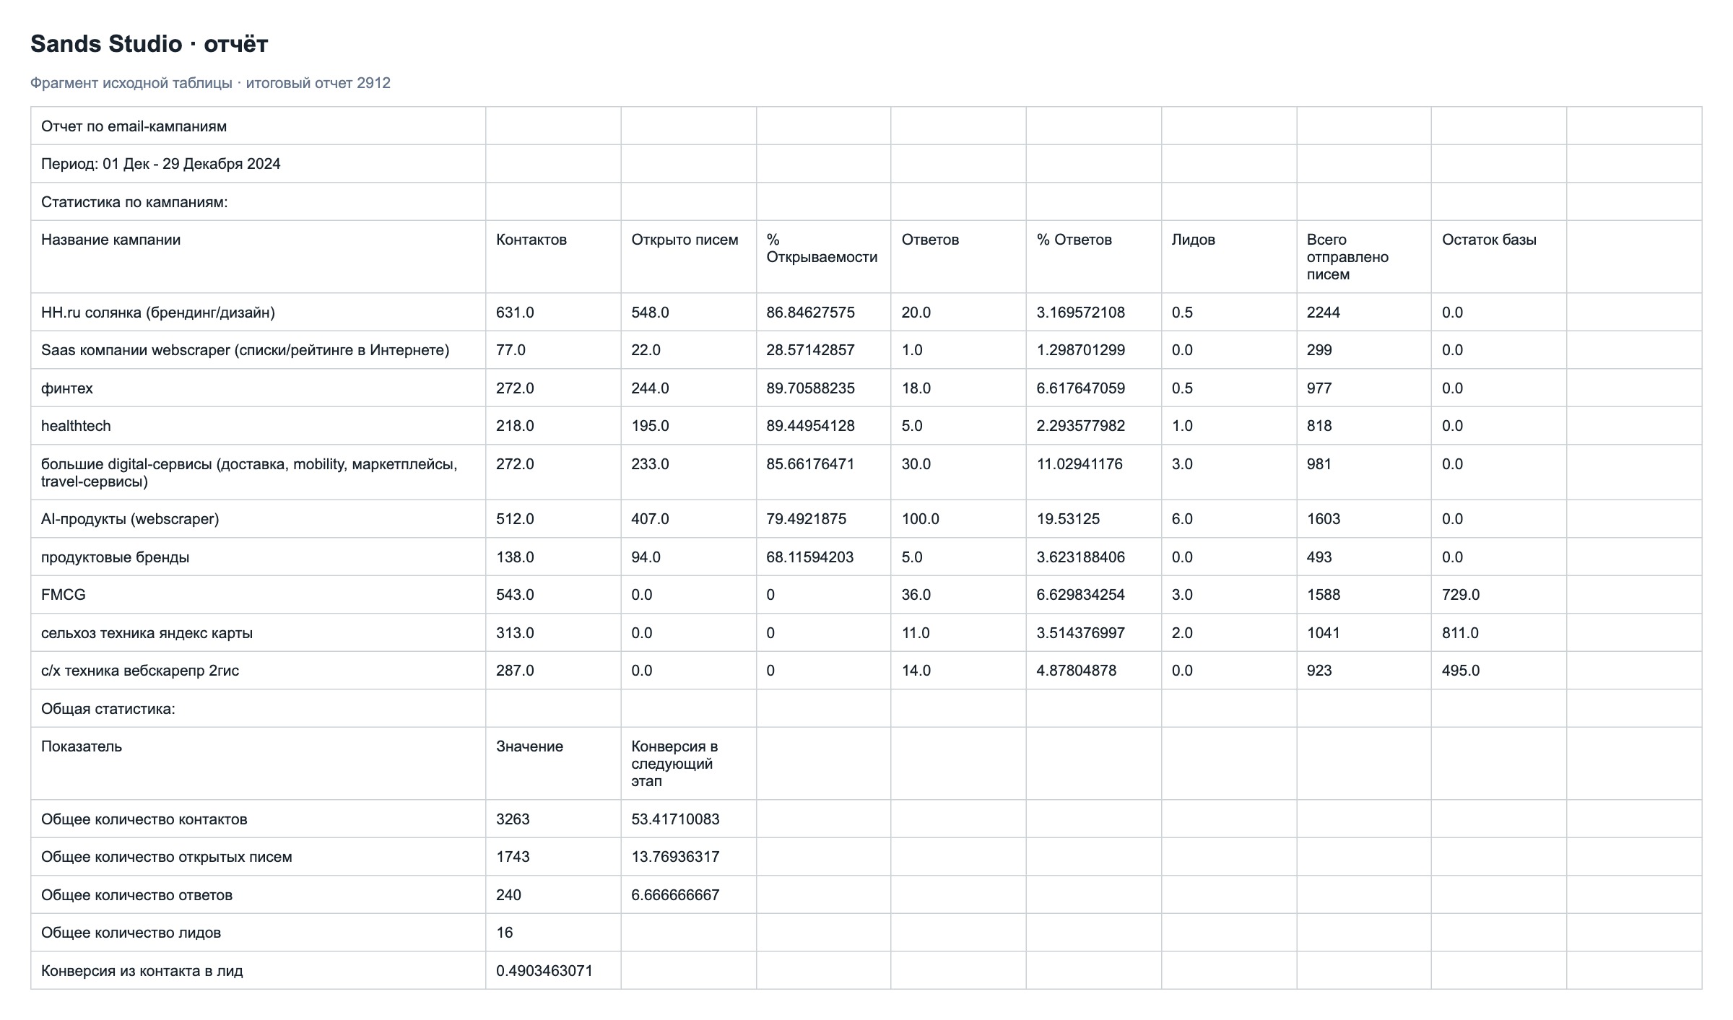Viewport: 1733px width, 1020px height.
Task: Select campaign name 'healthtech'
Action: [x=76, y=426]
